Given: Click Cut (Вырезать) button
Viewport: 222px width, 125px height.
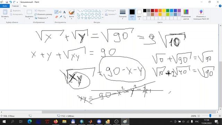Looking at the screenshot, I should pyautogui.click(x=15, y=11).
